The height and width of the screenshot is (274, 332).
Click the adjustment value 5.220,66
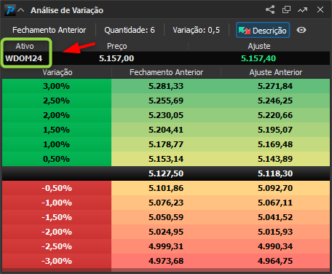point(275,115)
